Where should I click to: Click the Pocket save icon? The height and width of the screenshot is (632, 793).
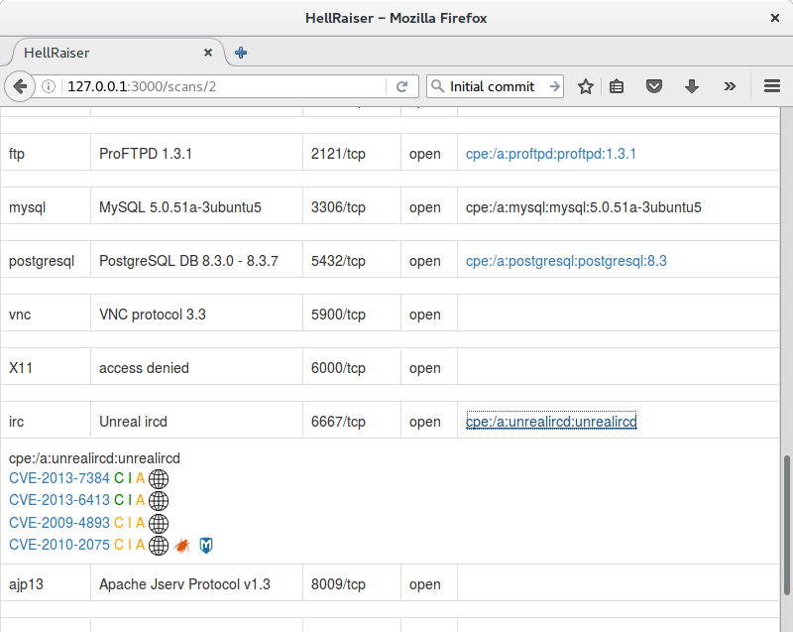654,86
